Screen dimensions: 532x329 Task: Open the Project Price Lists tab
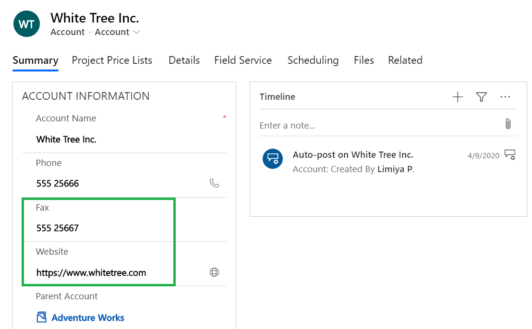112,60
